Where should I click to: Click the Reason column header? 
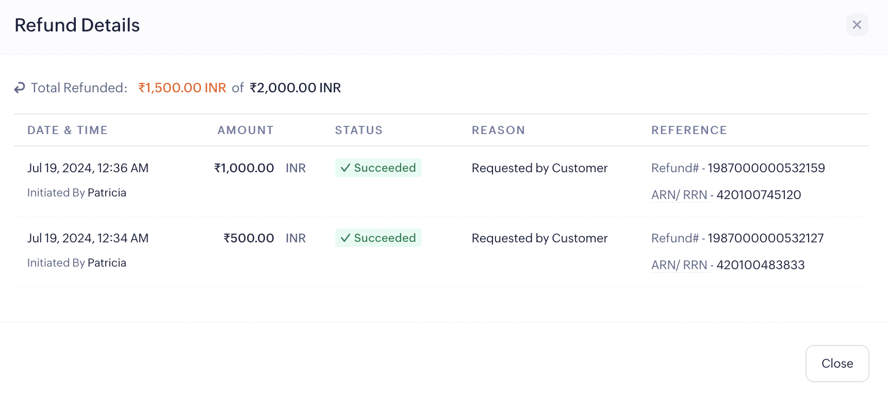pos(498,130)
